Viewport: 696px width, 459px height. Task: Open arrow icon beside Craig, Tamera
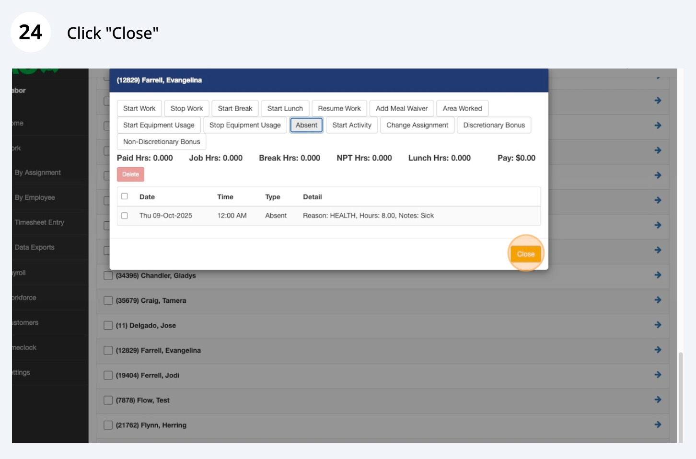[658, 300]
